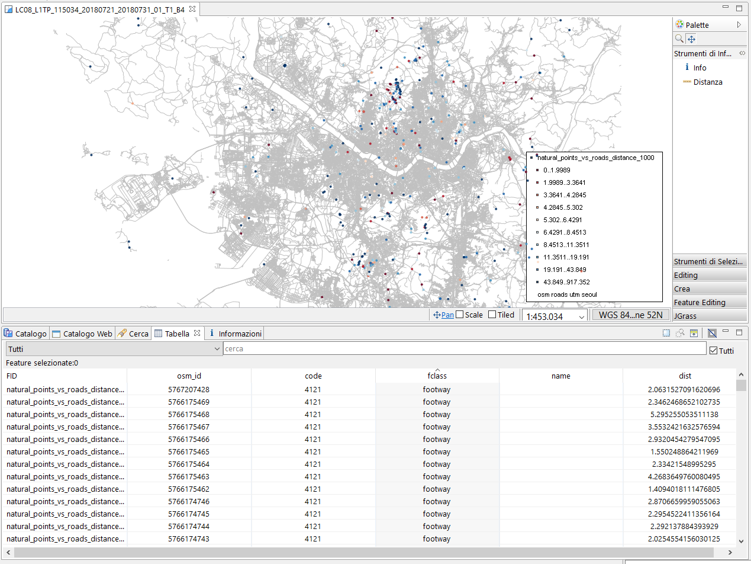Click the zoom-to-selection icon in table toolbar
This screenshot has width=751, height=564.
point(681,334)
